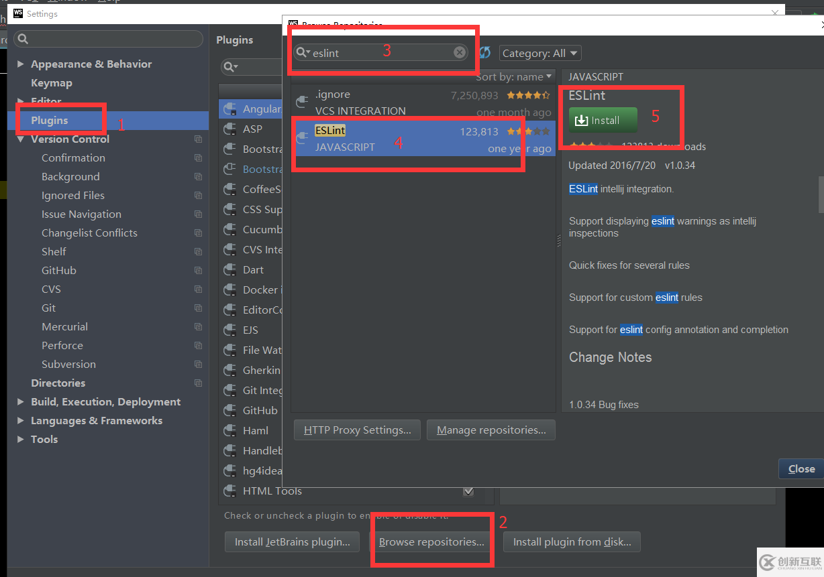
Task: Click the File Wat plugin icon
Action: coord(229,350)
